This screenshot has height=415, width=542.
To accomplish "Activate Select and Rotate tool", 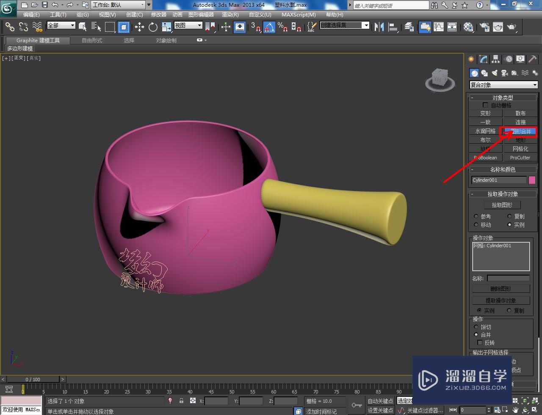I will (153, 27).
